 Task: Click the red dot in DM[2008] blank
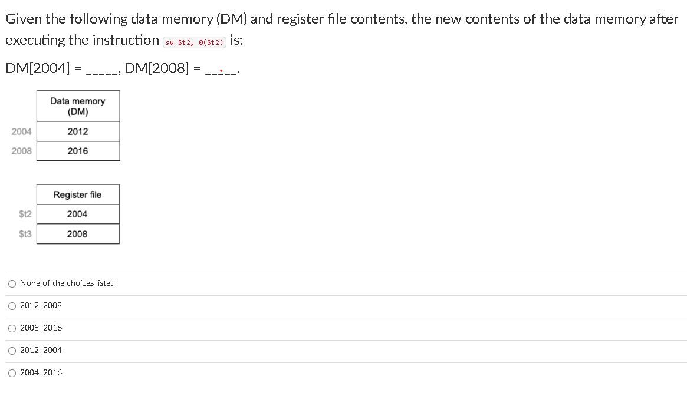[221, 70]
